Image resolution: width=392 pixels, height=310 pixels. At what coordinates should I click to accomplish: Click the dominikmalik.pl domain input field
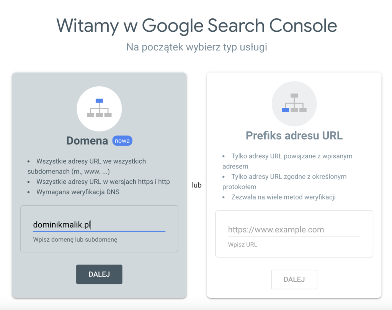point(99,225)
